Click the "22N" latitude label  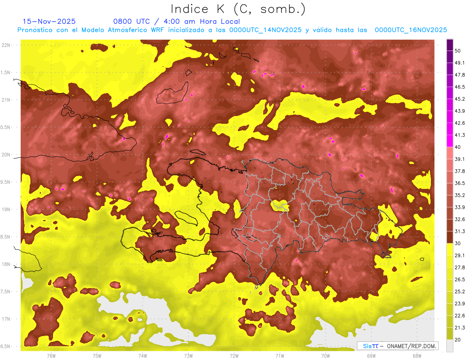pyautogui.click(x=6, y=45)
